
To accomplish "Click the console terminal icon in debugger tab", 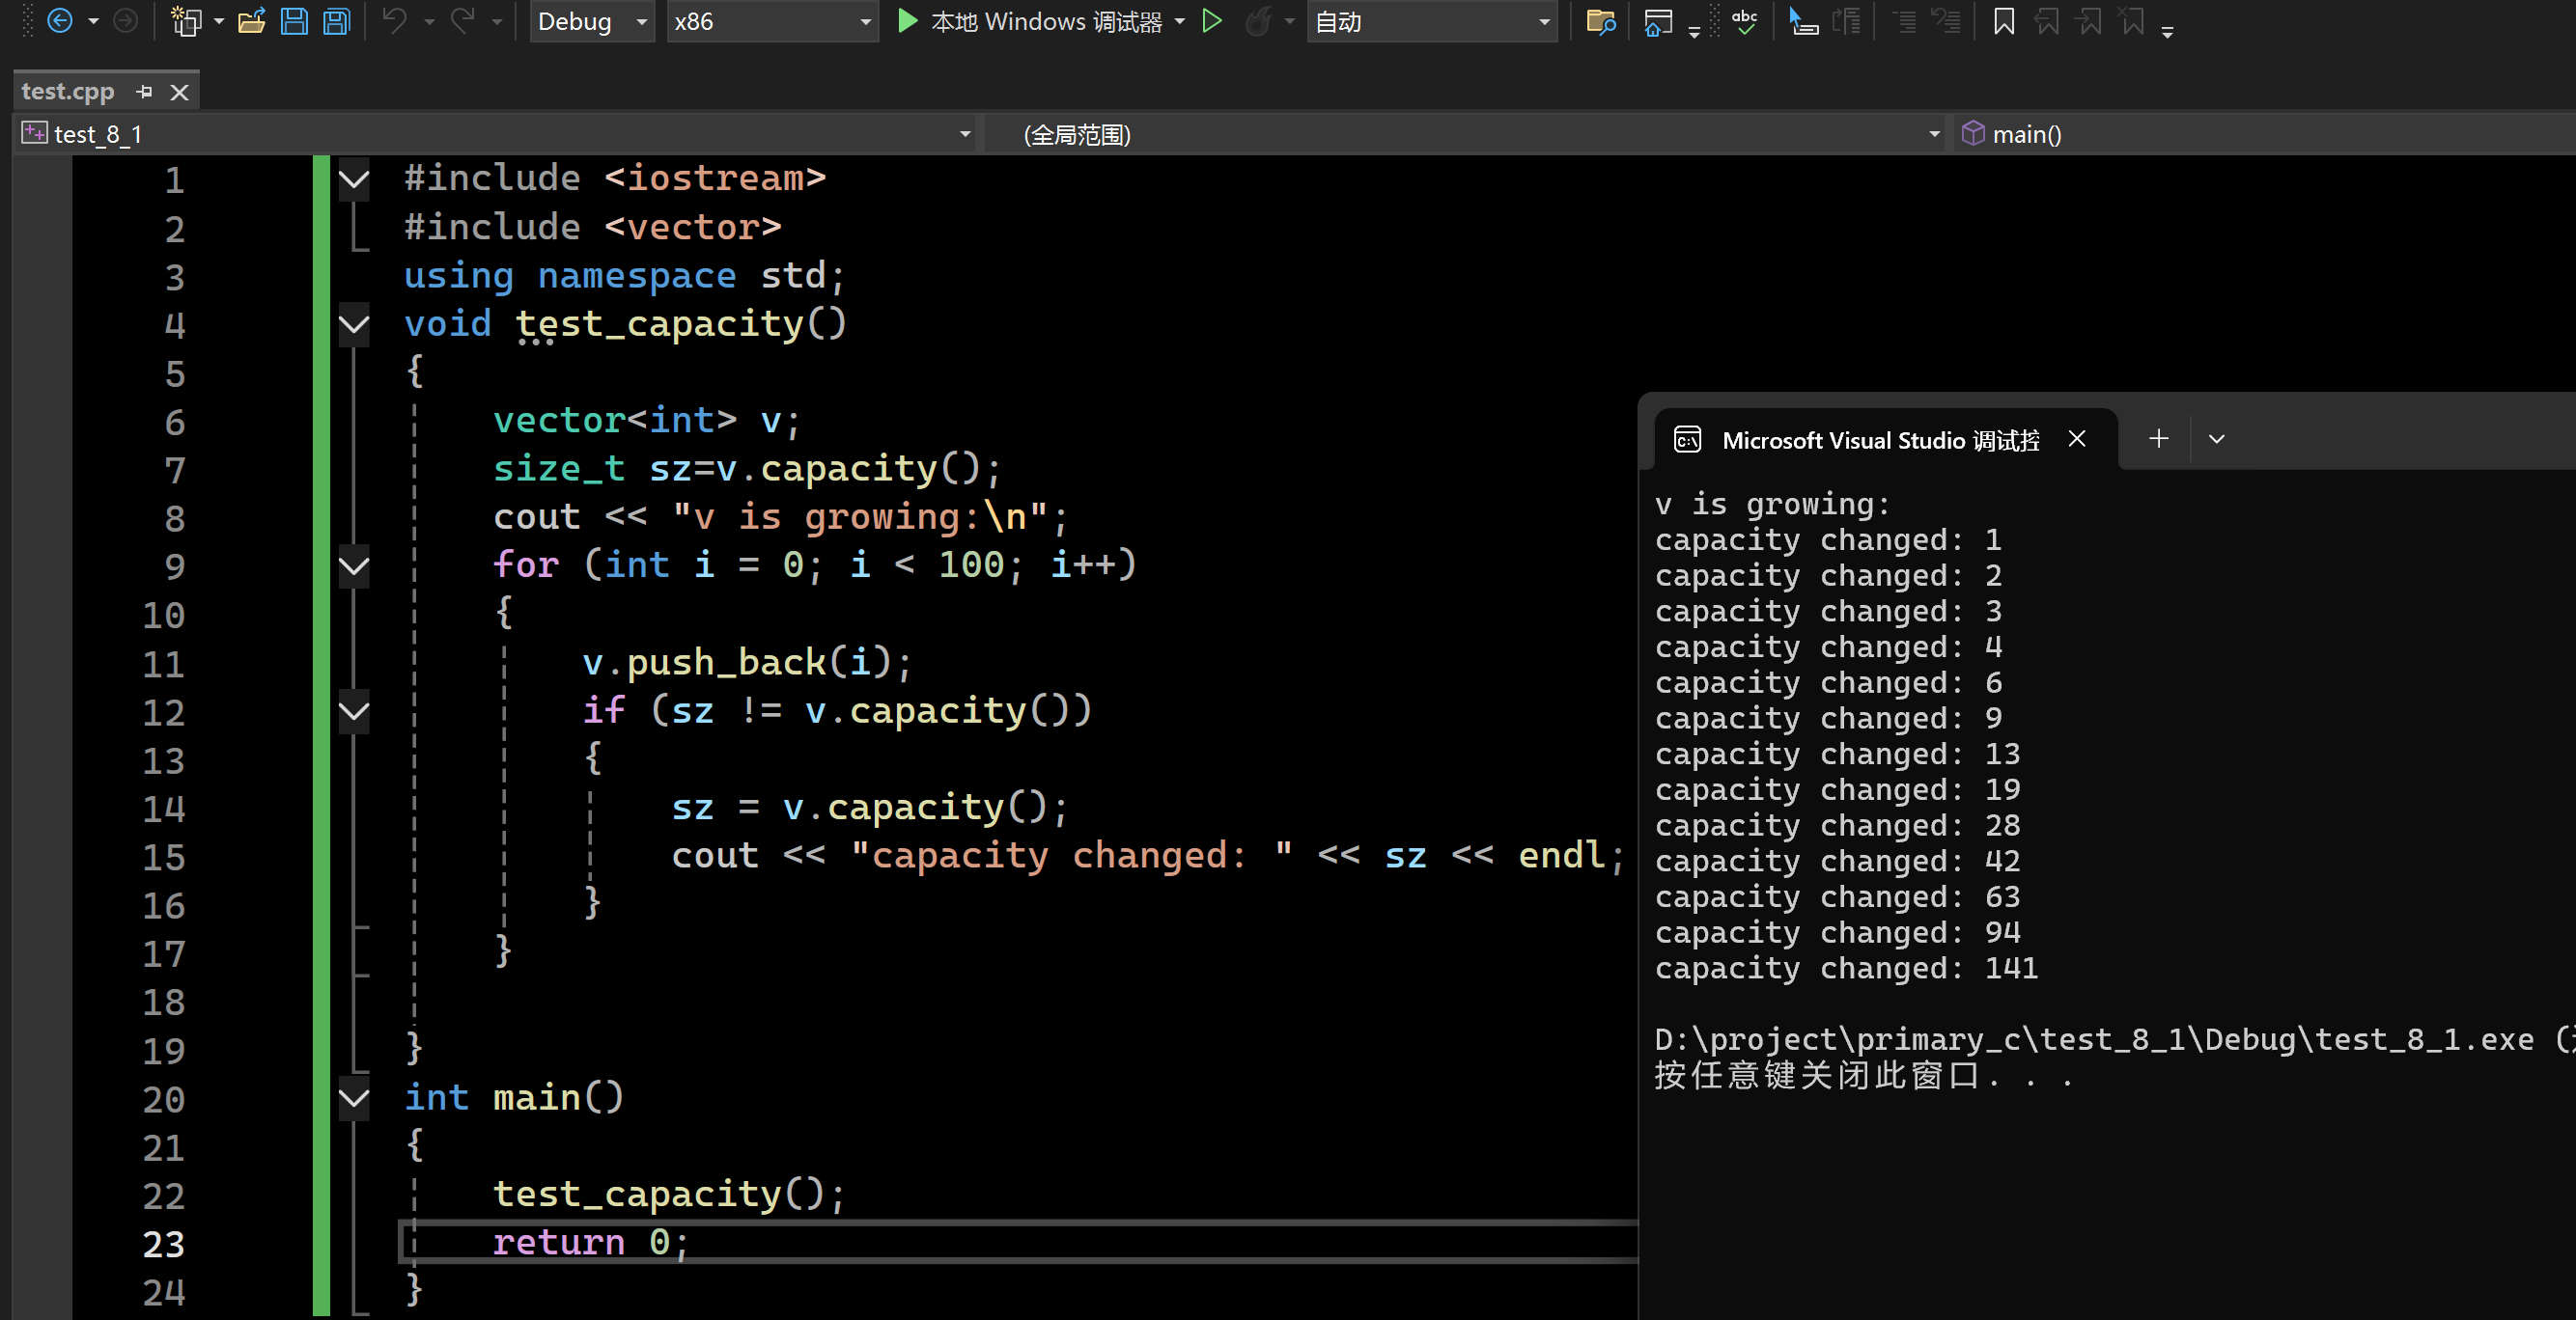I will (x=1687, y=440).
